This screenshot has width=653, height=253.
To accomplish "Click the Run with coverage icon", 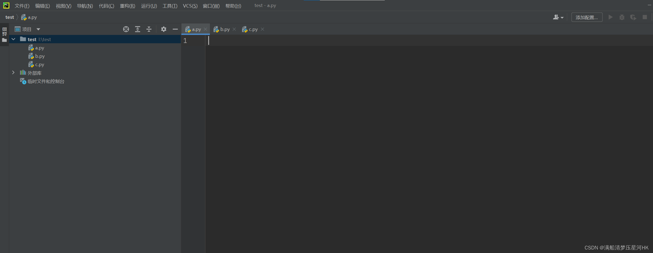I will click(633, 17).
